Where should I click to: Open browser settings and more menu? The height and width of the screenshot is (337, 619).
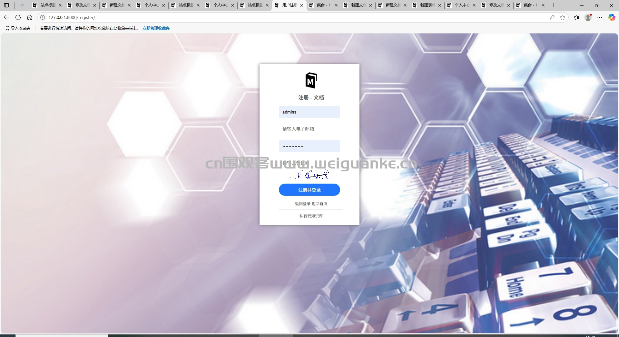click(x=600, y=17)
